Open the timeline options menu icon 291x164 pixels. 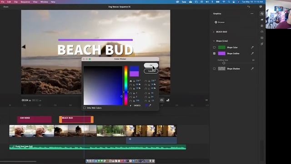click(x=206, y=100)
